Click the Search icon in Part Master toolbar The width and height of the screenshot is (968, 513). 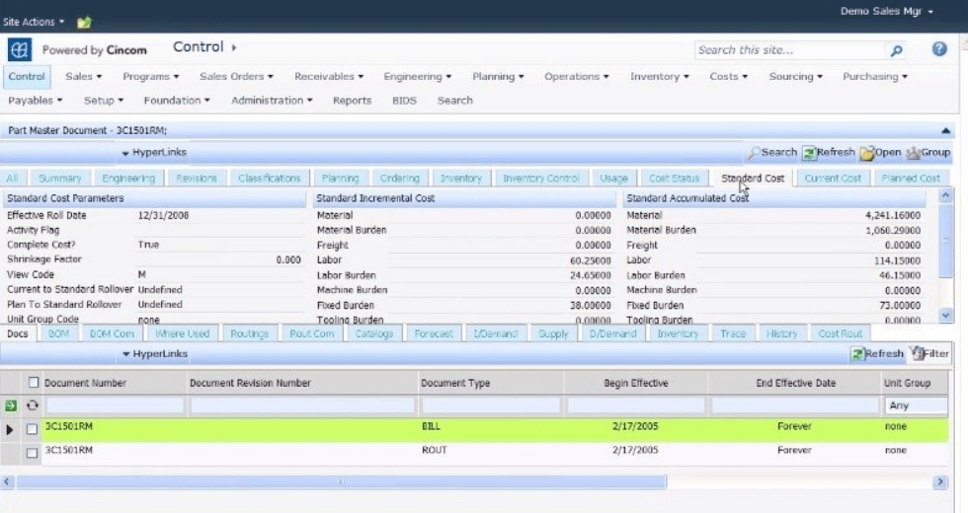[x=754, y=152]
